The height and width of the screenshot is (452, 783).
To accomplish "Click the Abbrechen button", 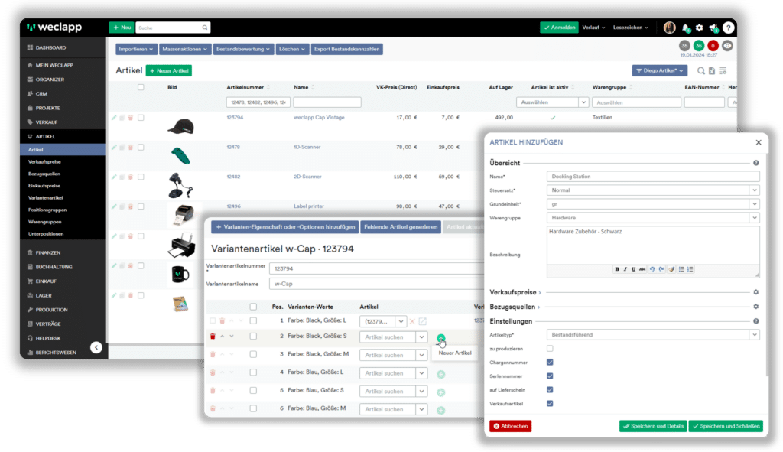I will [510, 426].
